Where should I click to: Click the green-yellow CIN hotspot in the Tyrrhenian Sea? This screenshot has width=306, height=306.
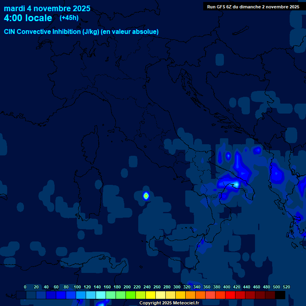click(146, 196)
